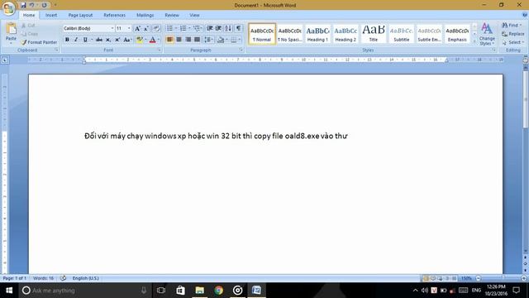Image resolution: width=529 pixels, height=298 pixels.
Task: Toggle Strikethrough formatting
Action: point(99,40)
